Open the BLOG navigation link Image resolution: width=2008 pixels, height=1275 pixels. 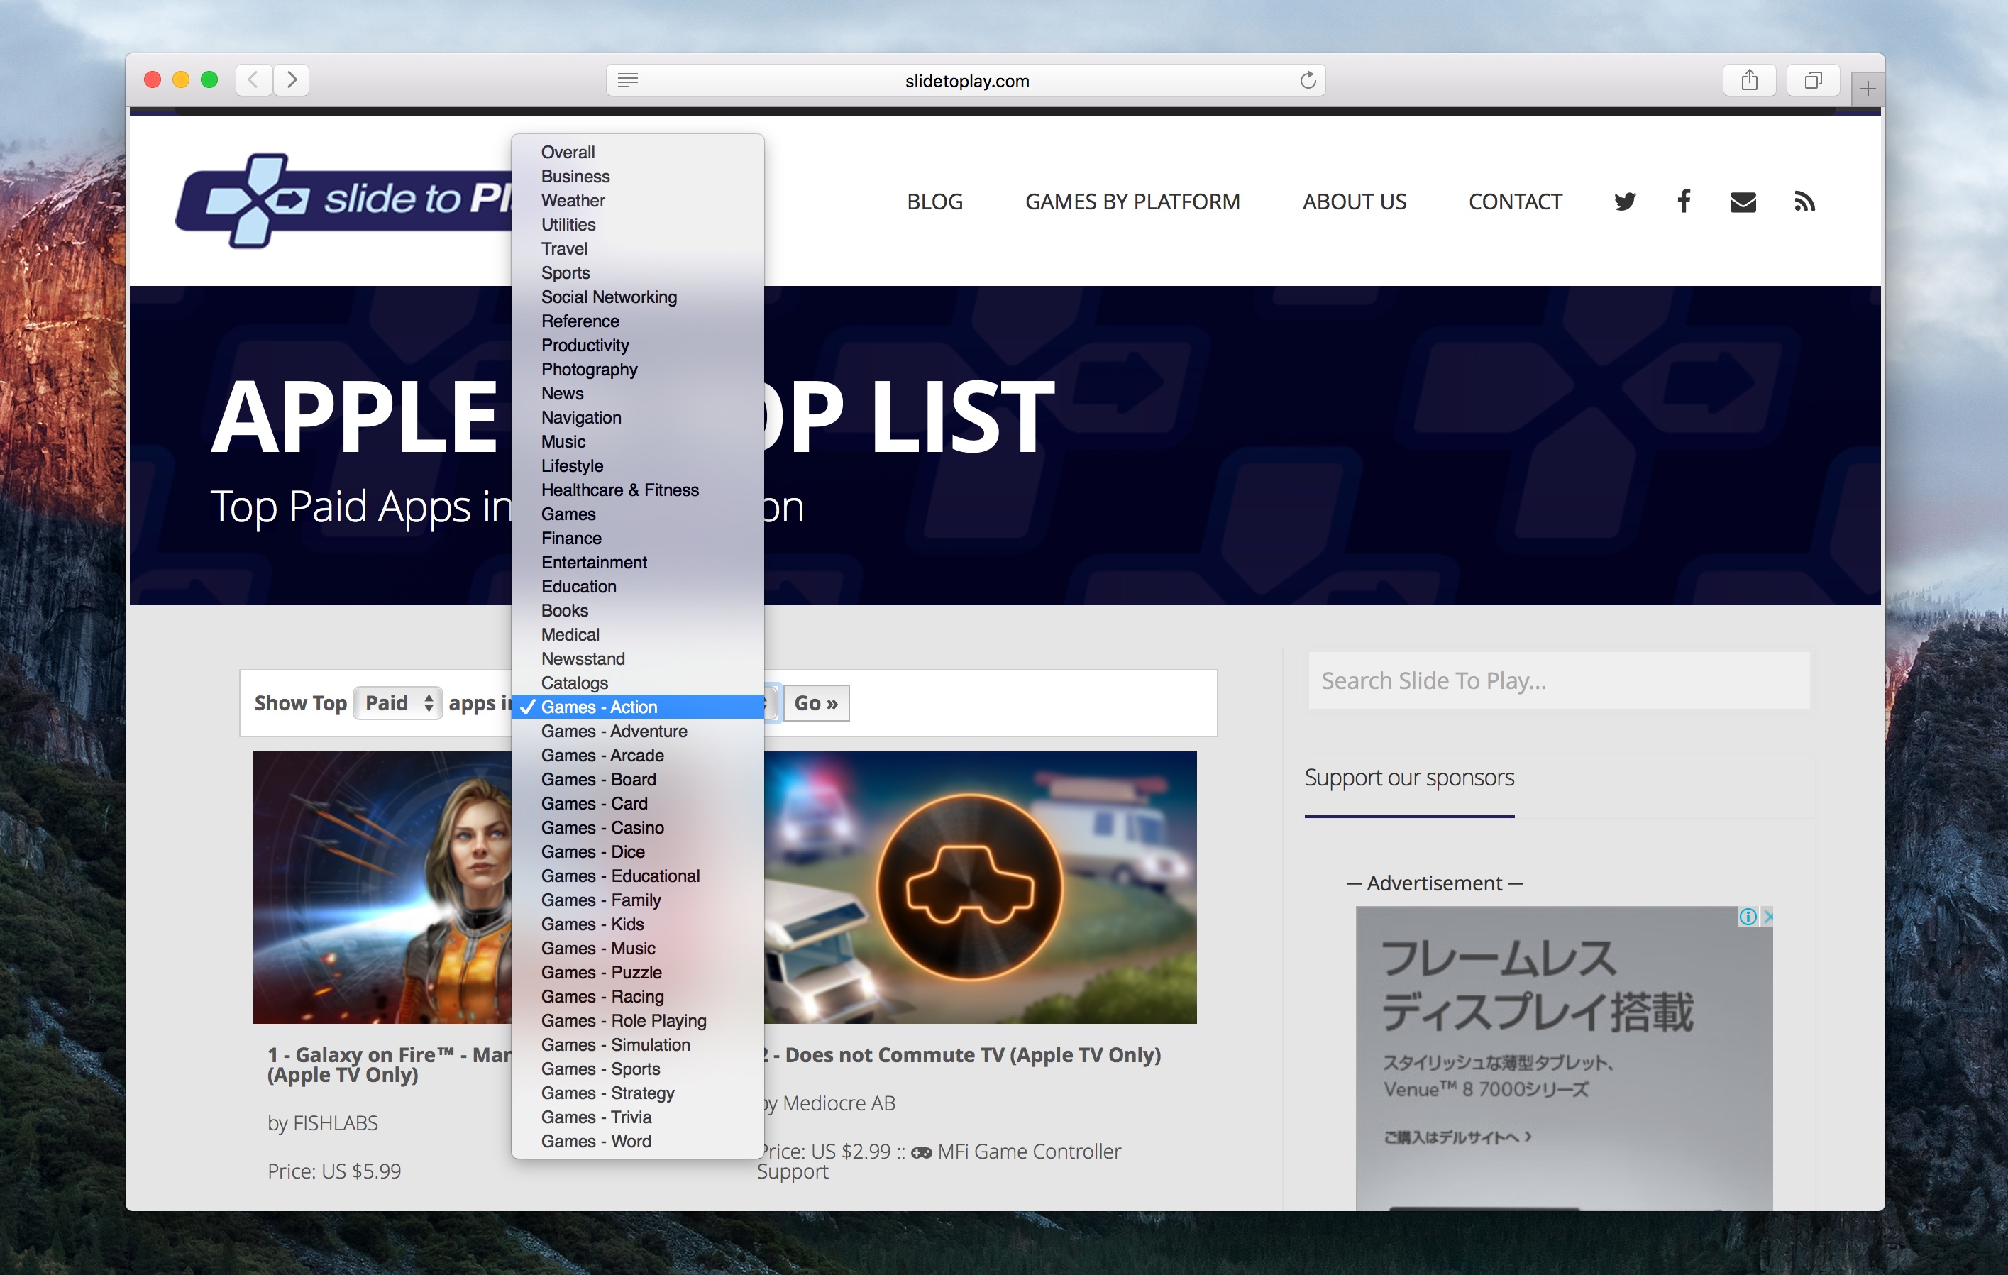(x=934, y=202)
